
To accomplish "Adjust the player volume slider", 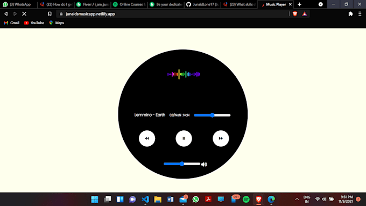I will coord(182,164).
